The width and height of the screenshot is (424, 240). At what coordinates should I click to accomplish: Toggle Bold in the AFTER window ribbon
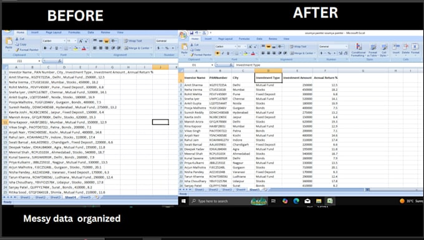coord(218,53)
